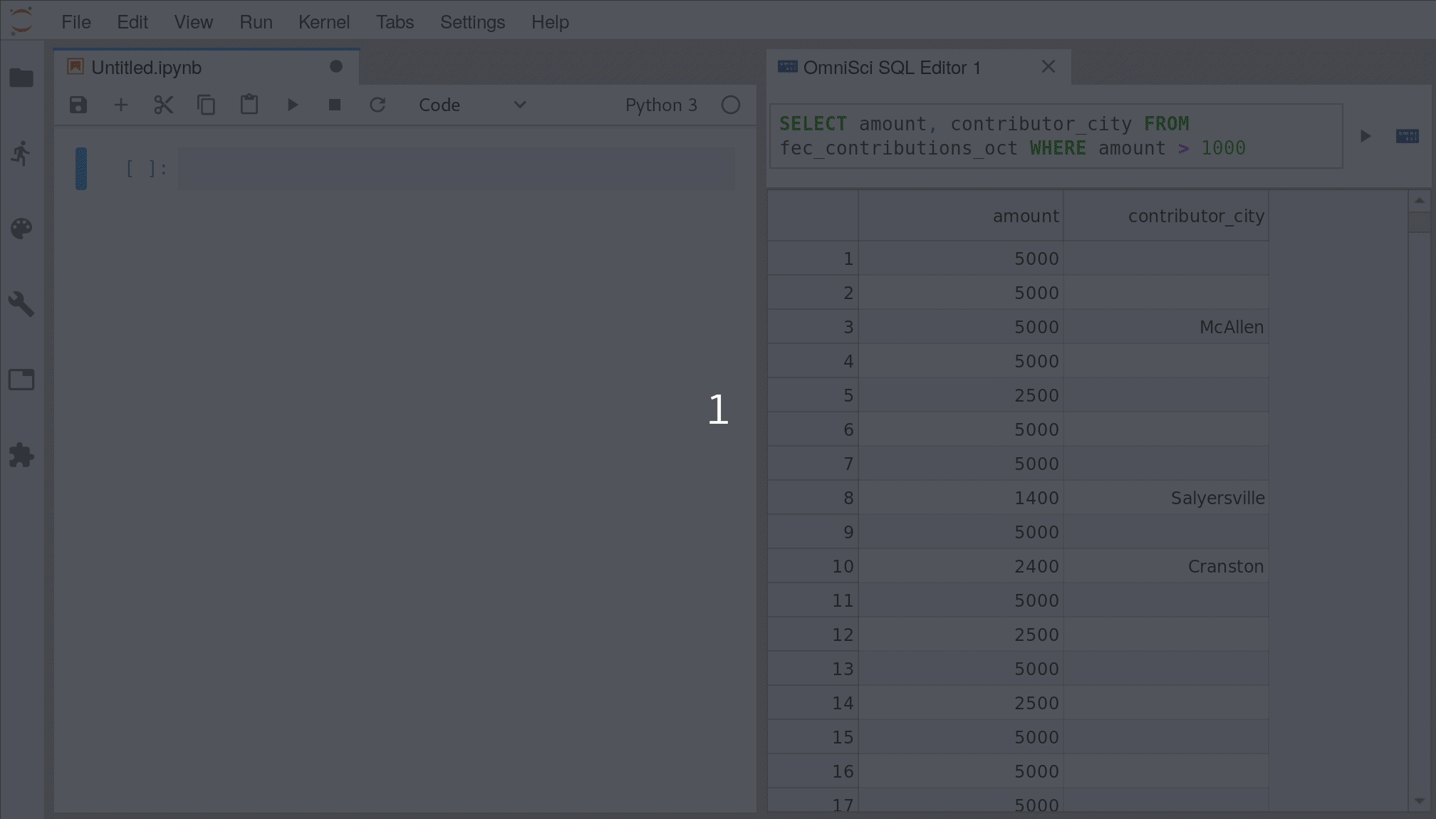
Task: Cut selected cell with scissors icon
Action: coord(163,105)
